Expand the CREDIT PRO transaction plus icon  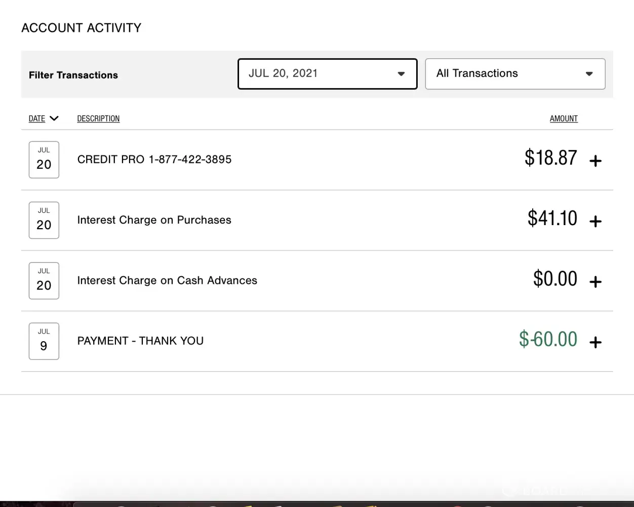(596, 161)
